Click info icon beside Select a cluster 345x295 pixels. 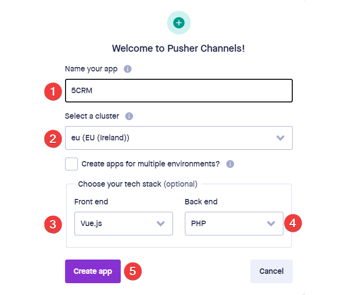click(129, 116)
